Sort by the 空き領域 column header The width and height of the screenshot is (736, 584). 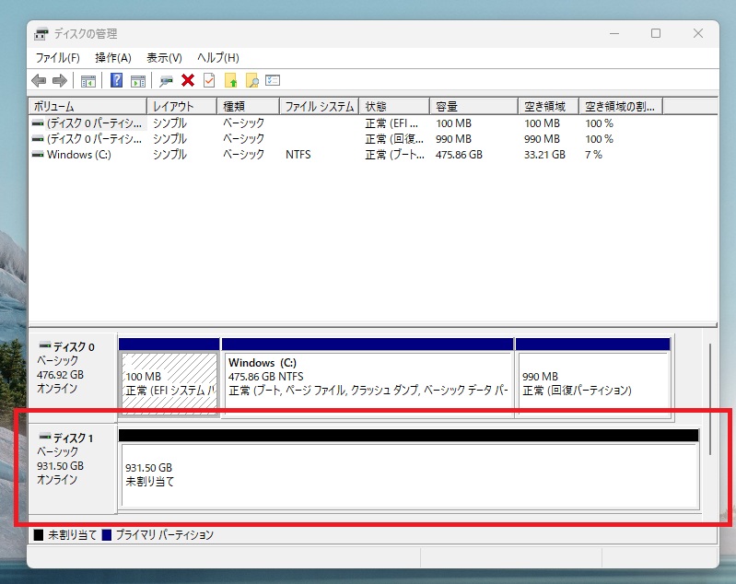click(x=549, y=107)
